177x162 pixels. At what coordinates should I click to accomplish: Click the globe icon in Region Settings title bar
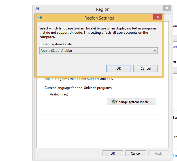click(40, 18)
